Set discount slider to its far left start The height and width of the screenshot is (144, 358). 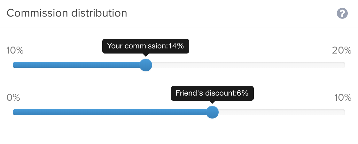[x=14, y=112]
